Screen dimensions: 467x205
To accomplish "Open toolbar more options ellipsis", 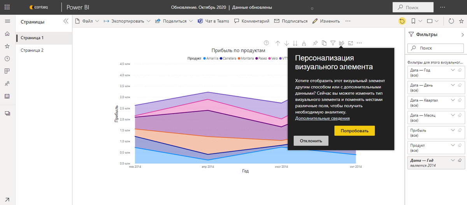I will 348,21.
